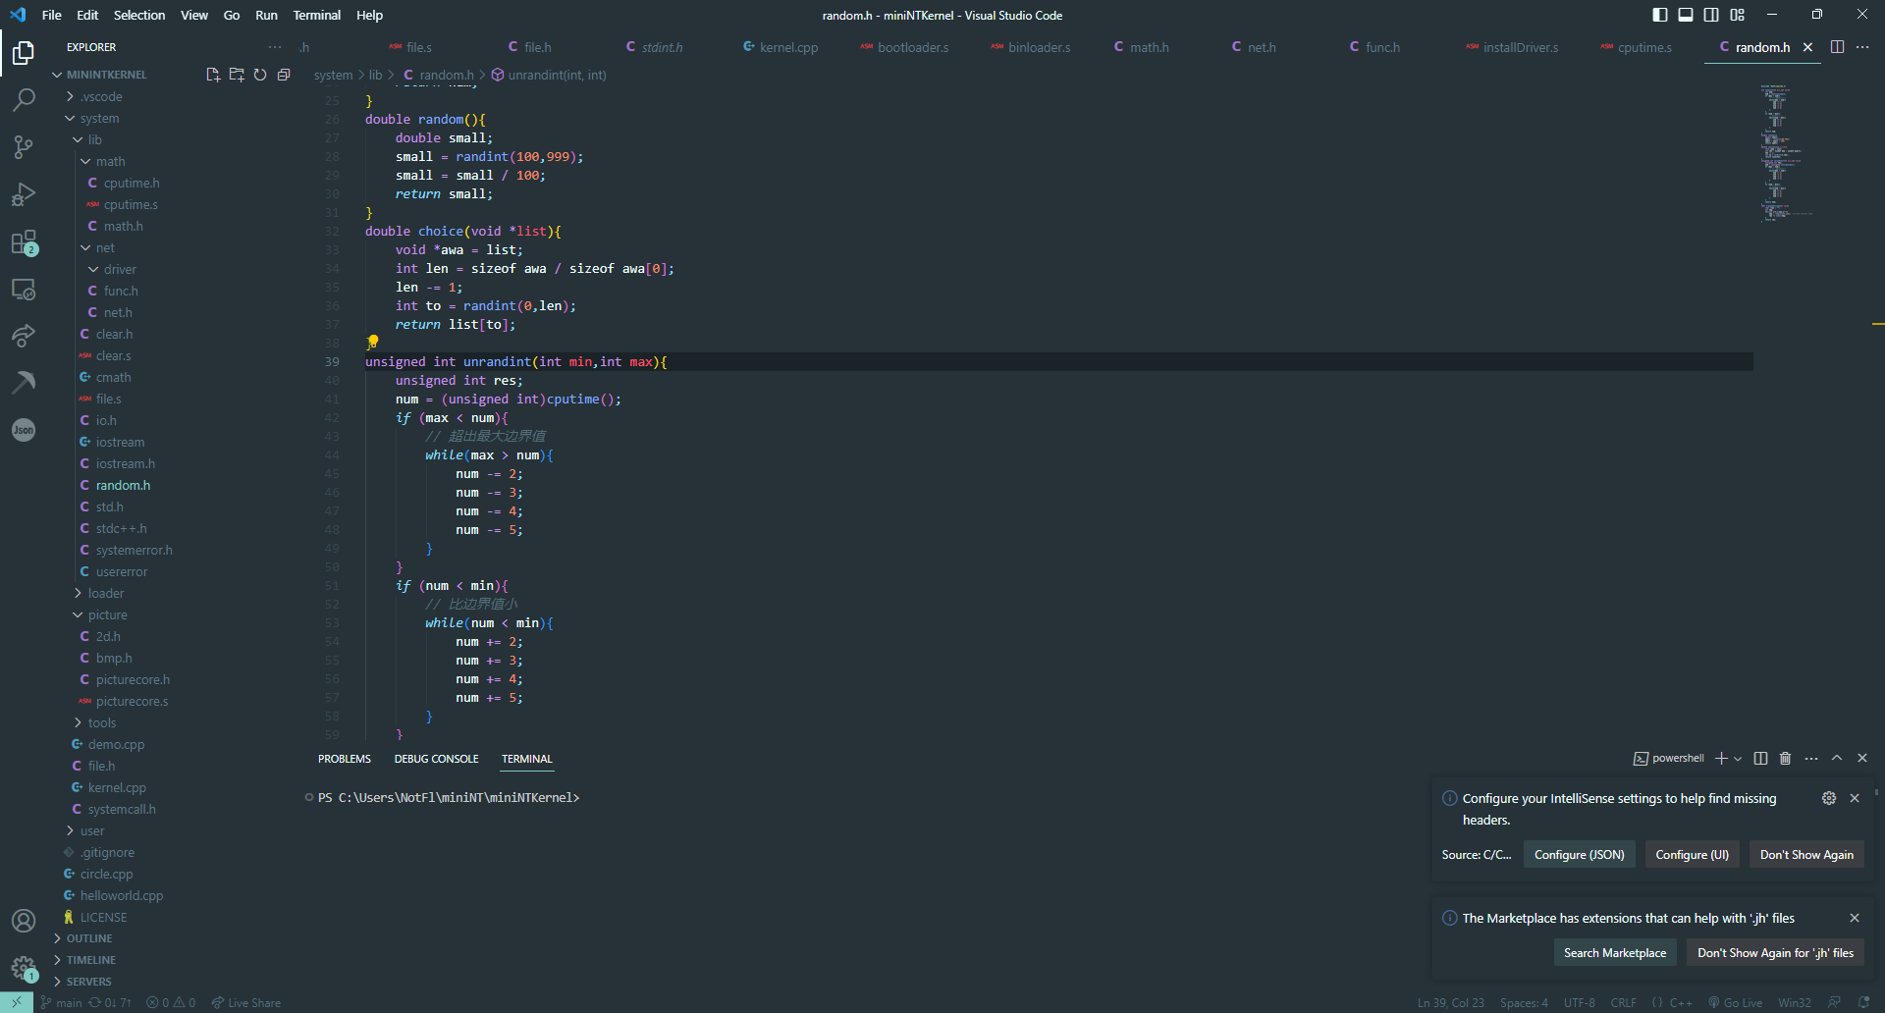Viewport: 1885px width, 1013px height.
Task: Open Live Share activity icon
Action: pos(24,336)
